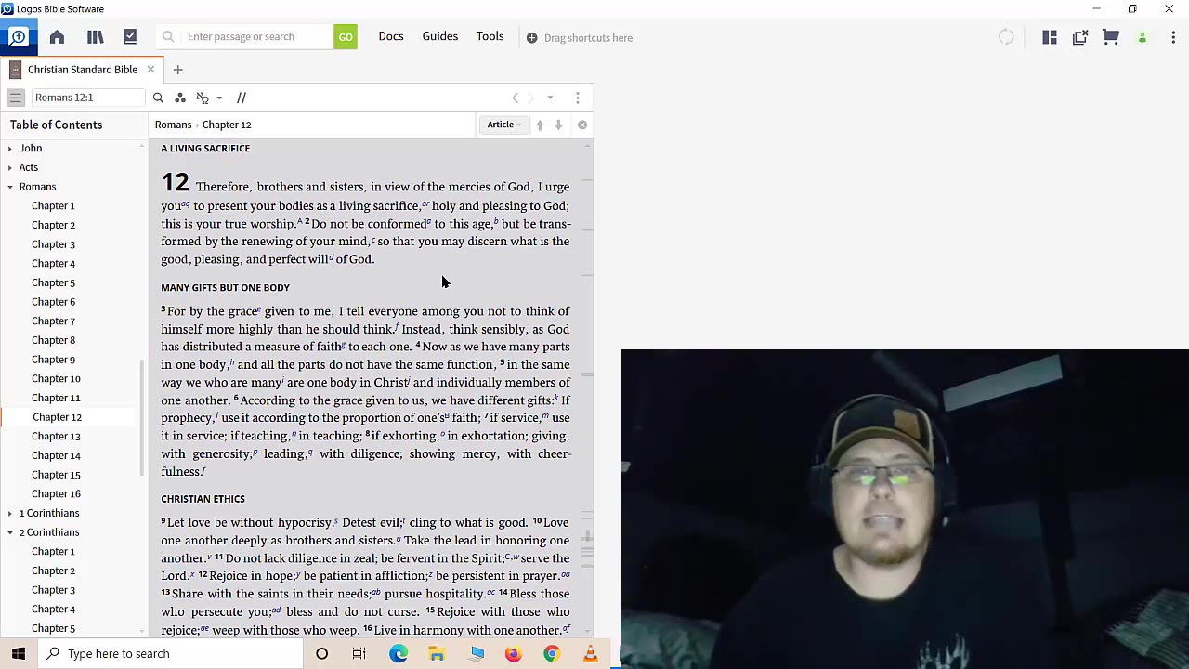Click the parallel resources double-slash icon
The width and height of the screenshot is (1189, 669).
(242, 98)
